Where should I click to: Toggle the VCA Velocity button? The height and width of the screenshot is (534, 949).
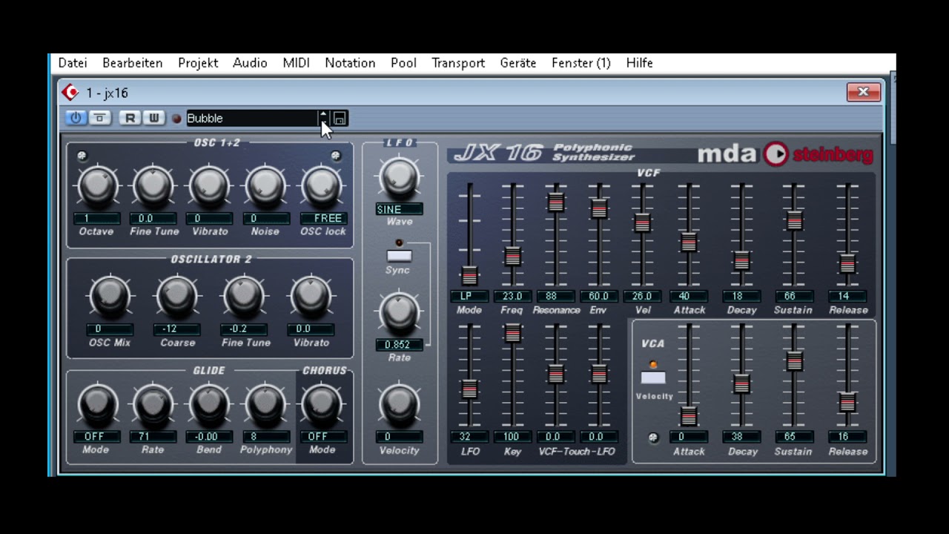point(653,378)
